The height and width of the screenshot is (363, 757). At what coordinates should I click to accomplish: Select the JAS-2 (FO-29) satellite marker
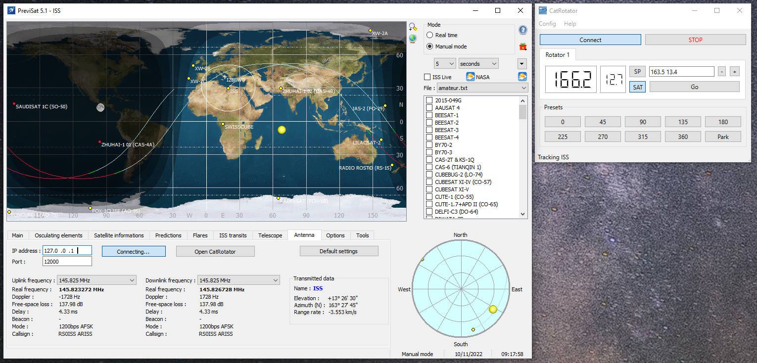(x=385, y=105)
